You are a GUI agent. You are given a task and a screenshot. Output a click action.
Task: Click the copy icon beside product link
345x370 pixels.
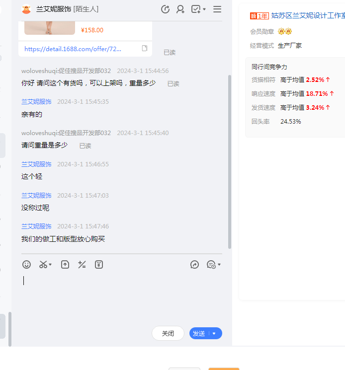[145, 49]
